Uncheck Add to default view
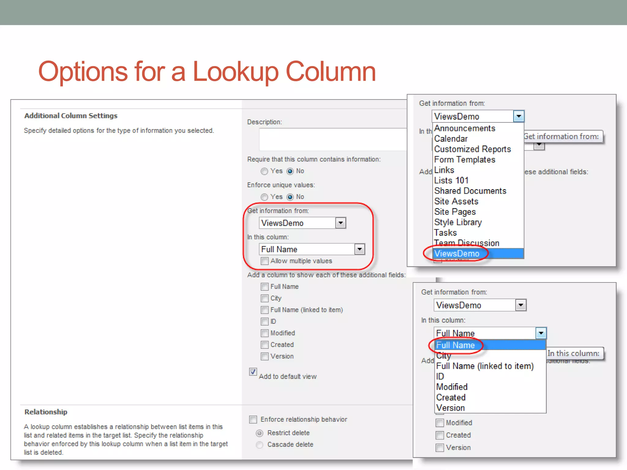Screen dimensions: 627x470 coord(253,372)
